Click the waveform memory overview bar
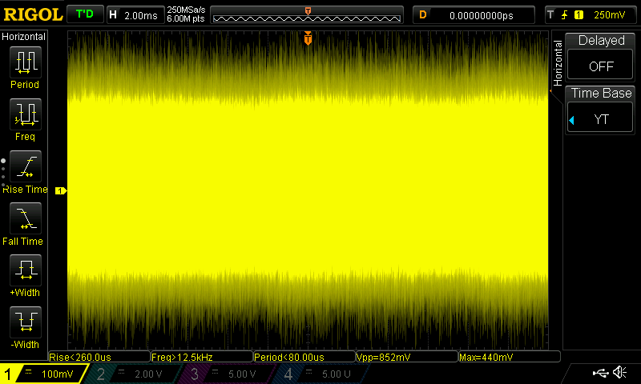 coord(307,15)
